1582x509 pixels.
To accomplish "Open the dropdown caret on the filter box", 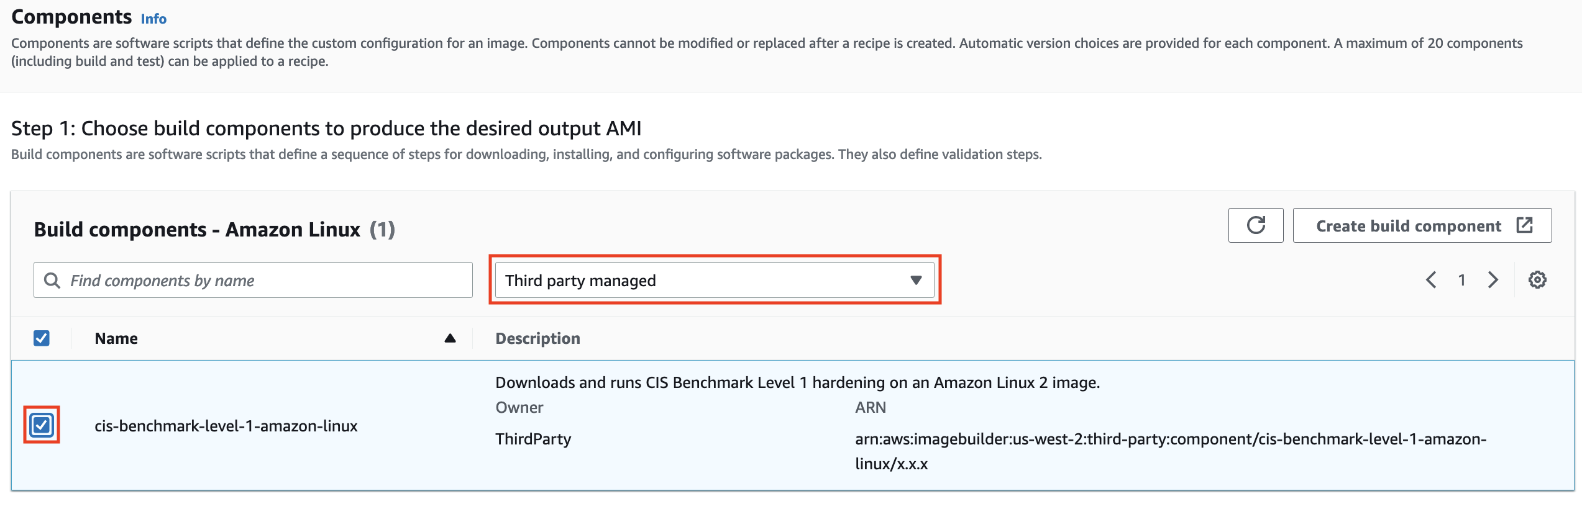I will coord(916,280).
